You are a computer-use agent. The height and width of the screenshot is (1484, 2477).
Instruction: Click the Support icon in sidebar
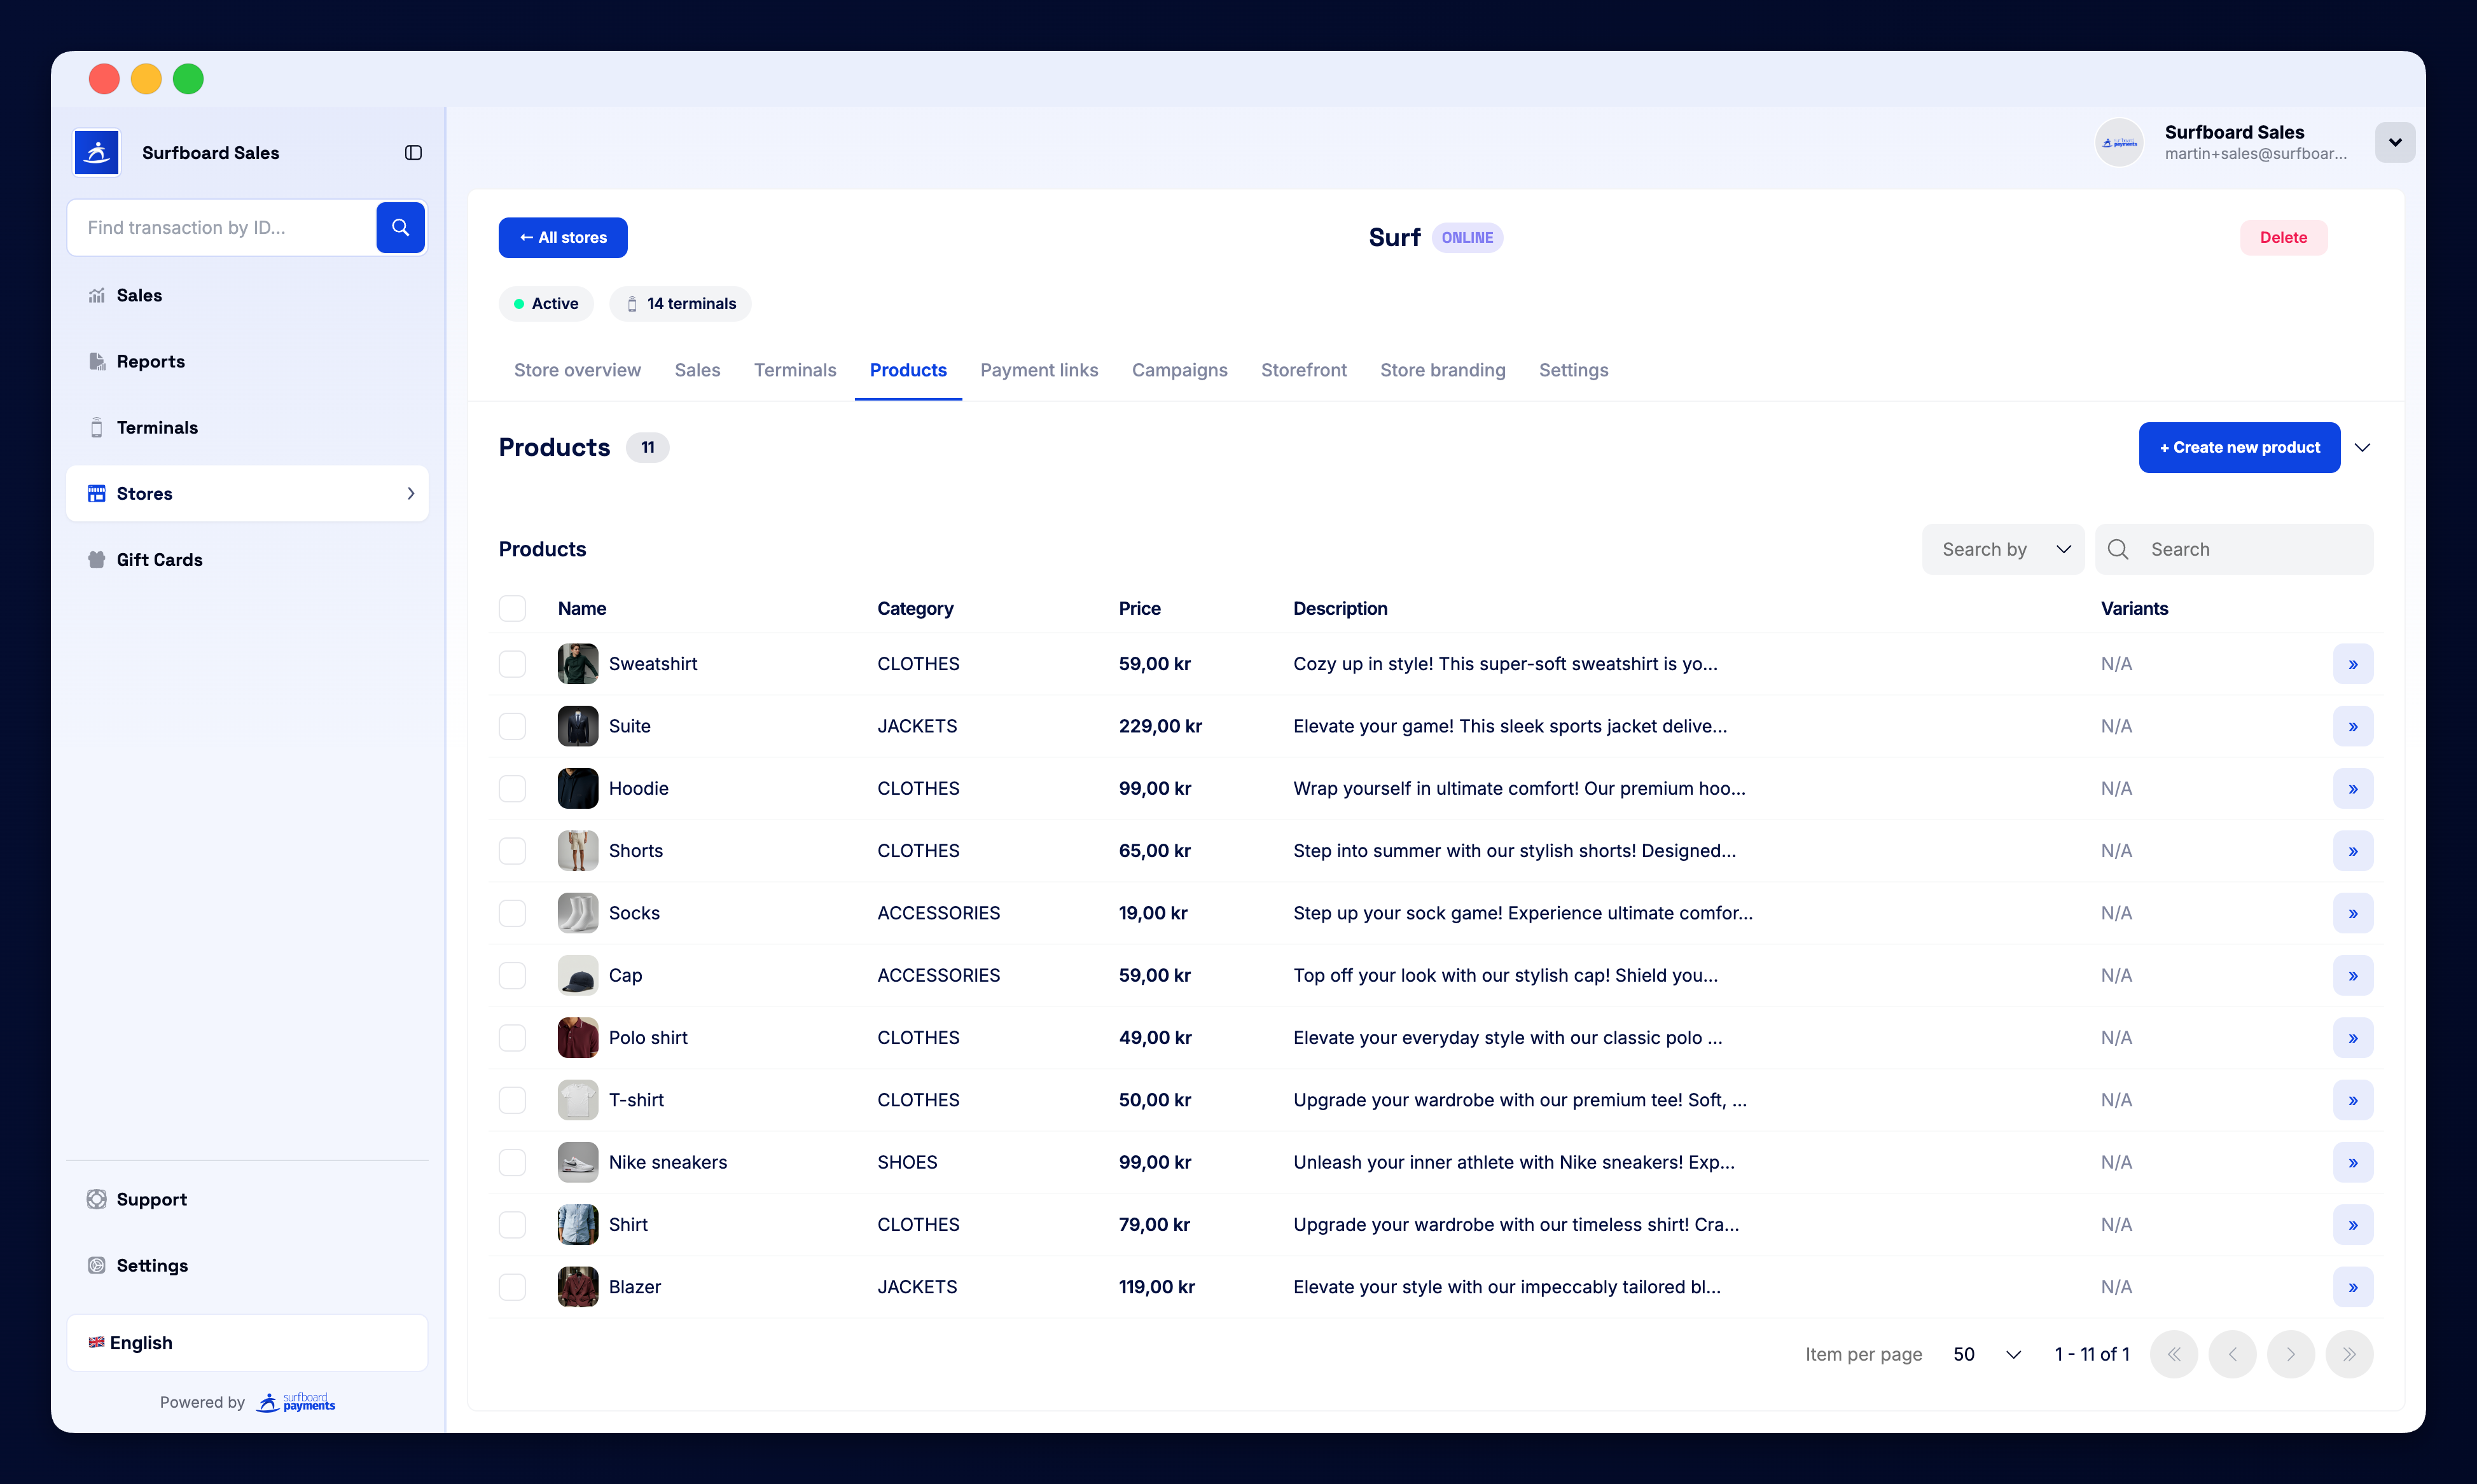tap(96, 1199)
